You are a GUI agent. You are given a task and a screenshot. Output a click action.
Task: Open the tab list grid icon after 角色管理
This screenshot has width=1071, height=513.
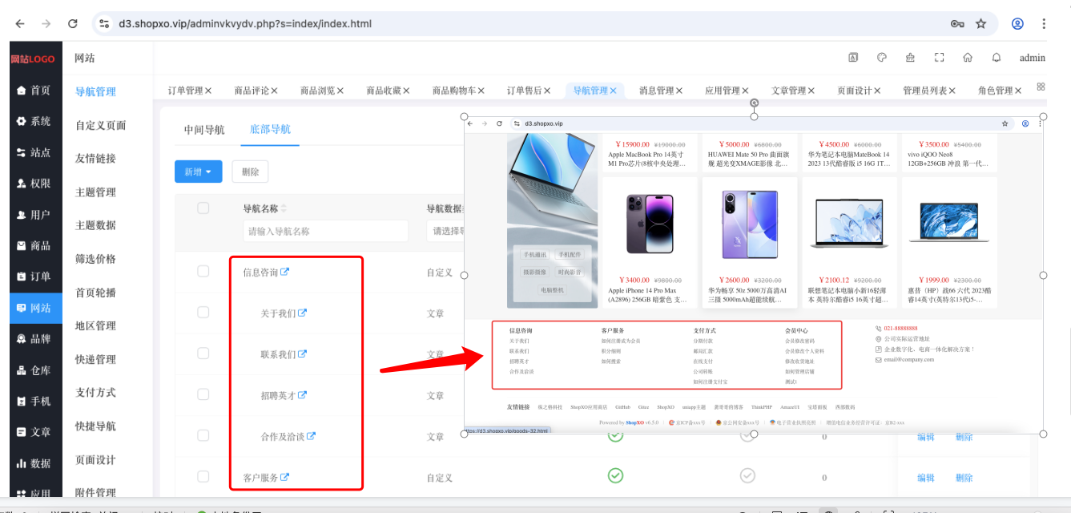tap(1041, 87)
